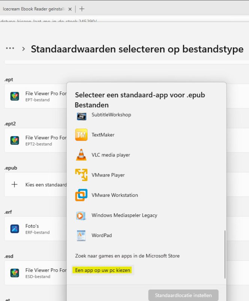
Task: Open a new browser tab
Action: point(82,8)
